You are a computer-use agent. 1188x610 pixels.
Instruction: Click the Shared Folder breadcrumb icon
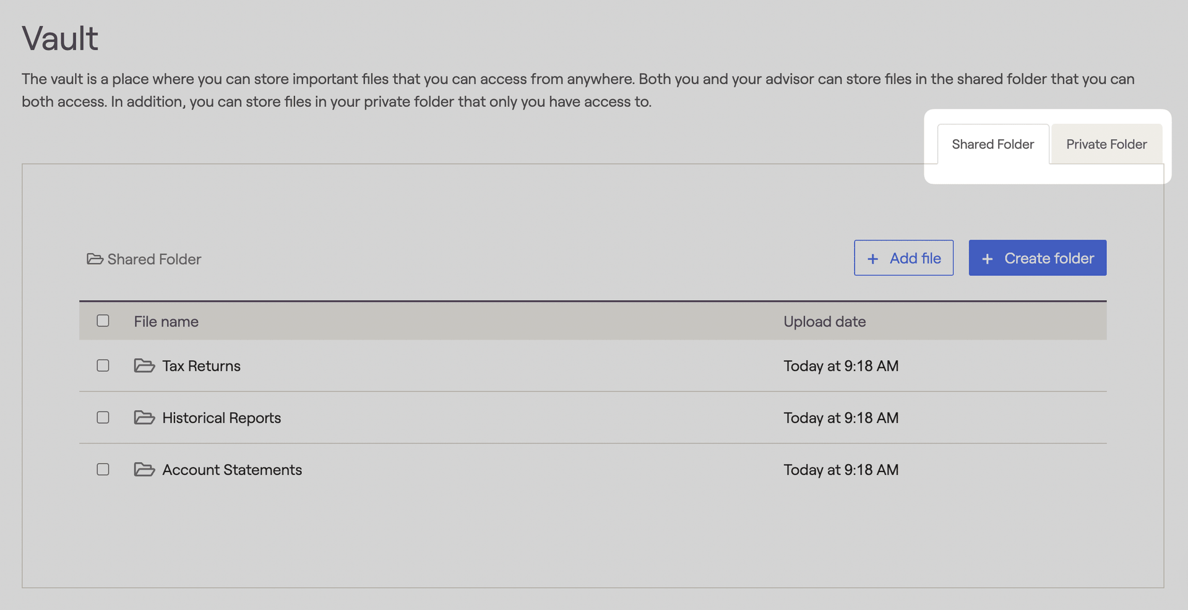click(95, 259)
